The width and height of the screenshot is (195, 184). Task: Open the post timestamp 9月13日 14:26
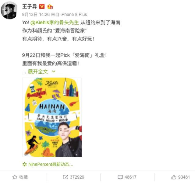36,15
